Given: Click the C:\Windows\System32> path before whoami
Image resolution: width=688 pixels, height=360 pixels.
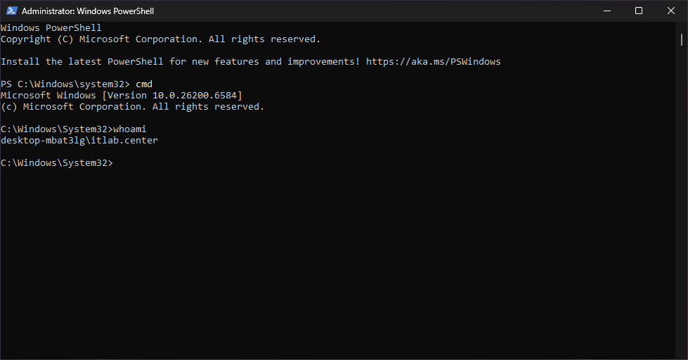Looking at the screenshot, I should point(56,129).
